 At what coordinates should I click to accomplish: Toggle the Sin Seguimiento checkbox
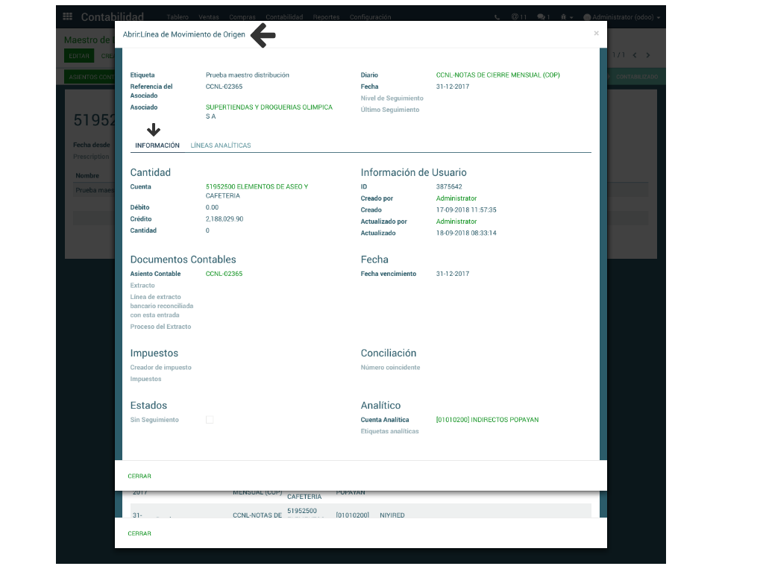coord(210,420)
